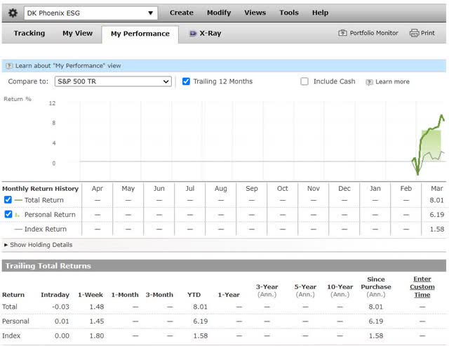Click the Total intraday value -0.03
449x346 pixels.
pyautogui.click(x=61, y=307)
